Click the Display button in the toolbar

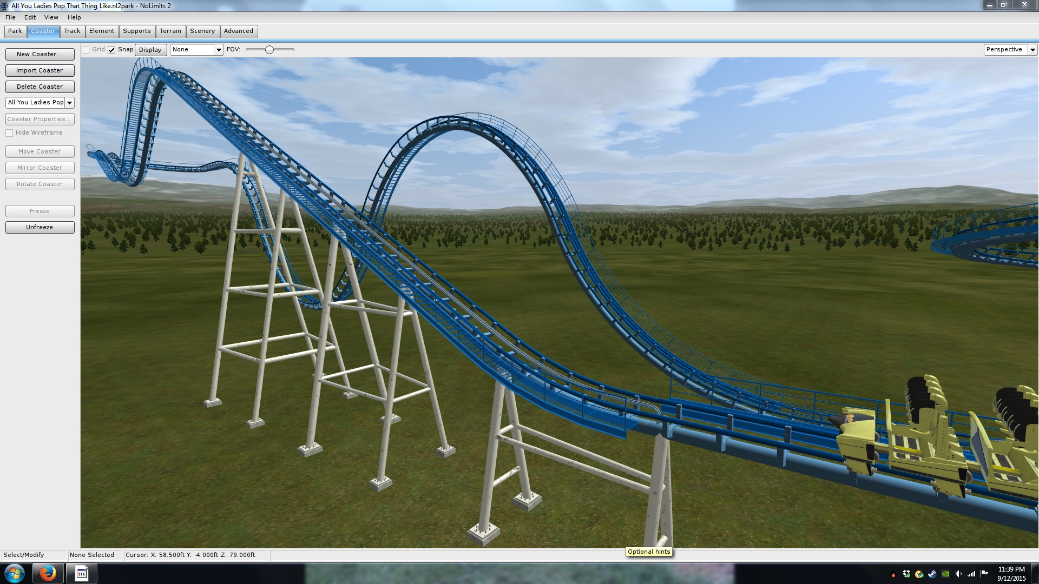click(x=150, y=50)
